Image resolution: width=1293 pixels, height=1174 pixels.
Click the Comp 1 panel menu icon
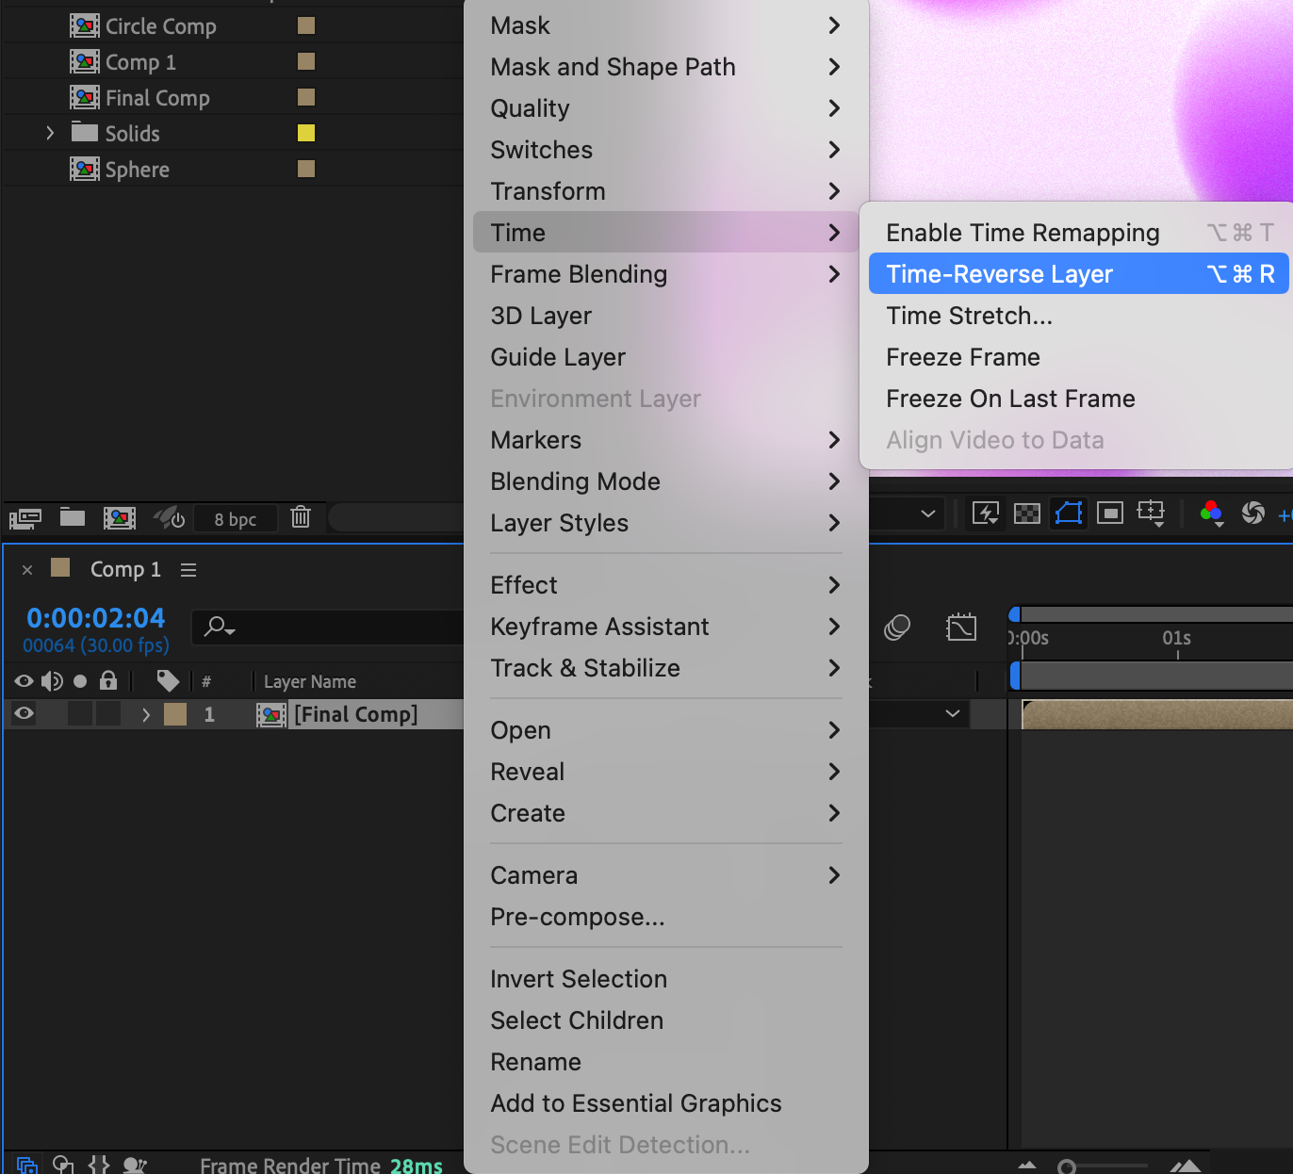point(188,570)
